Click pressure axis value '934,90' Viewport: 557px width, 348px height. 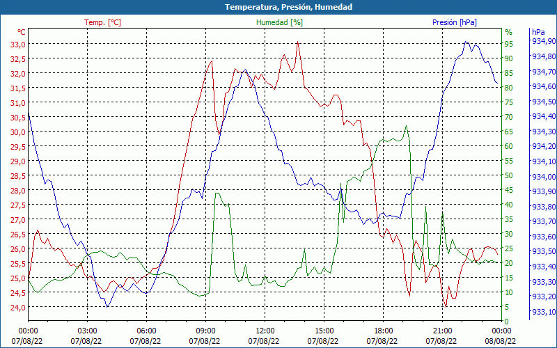click(x=544, y=41)
